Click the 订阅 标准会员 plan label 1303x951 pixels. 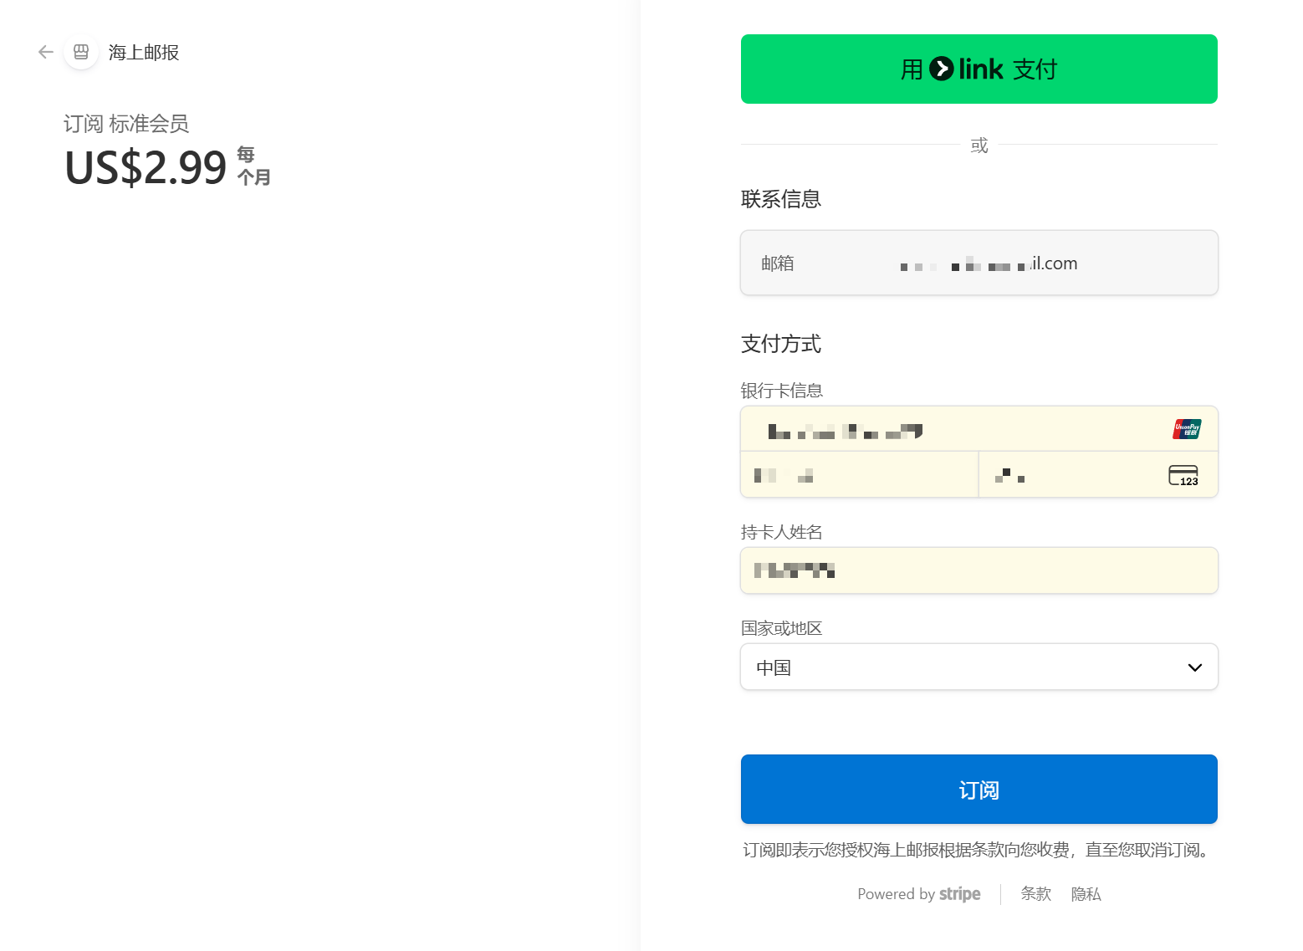pyautogui.click(x=126, y=124)
